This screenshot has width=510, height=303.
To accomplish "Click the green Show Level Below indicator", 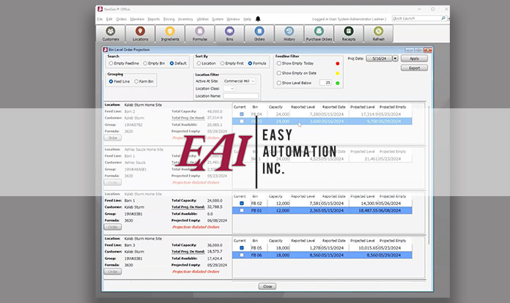I will [x=337, y=83].
